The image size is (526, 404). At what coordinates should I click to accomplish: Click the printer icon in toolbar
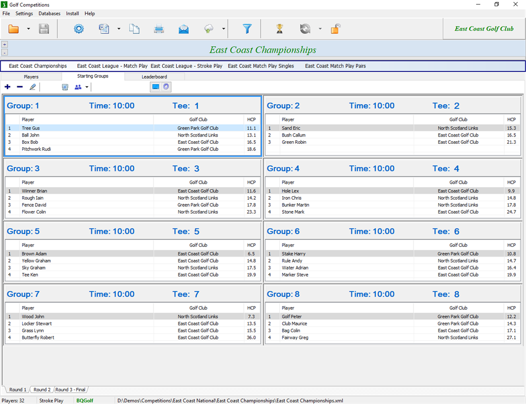[x=159, y=29]
